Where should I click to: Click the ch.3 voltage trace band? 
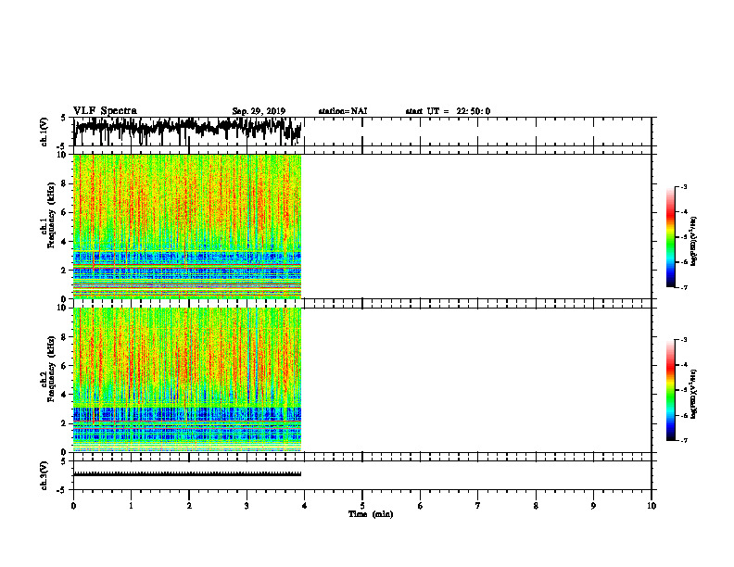(187, 474)
